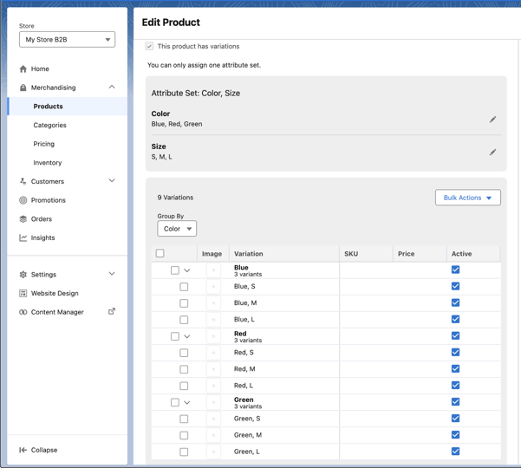The image size is (521, 468).
Task: Click the Content Manager link icon
Action: pyautogui.click(x=23, y=312)
